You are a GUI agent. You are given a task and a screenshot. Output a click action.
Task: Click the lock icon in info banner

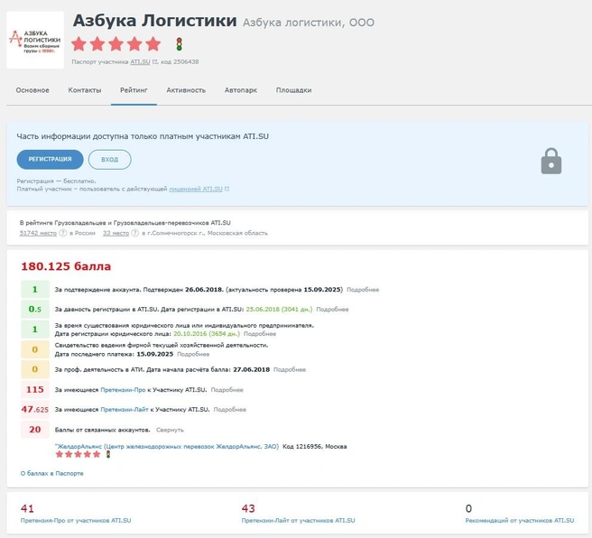550,162
